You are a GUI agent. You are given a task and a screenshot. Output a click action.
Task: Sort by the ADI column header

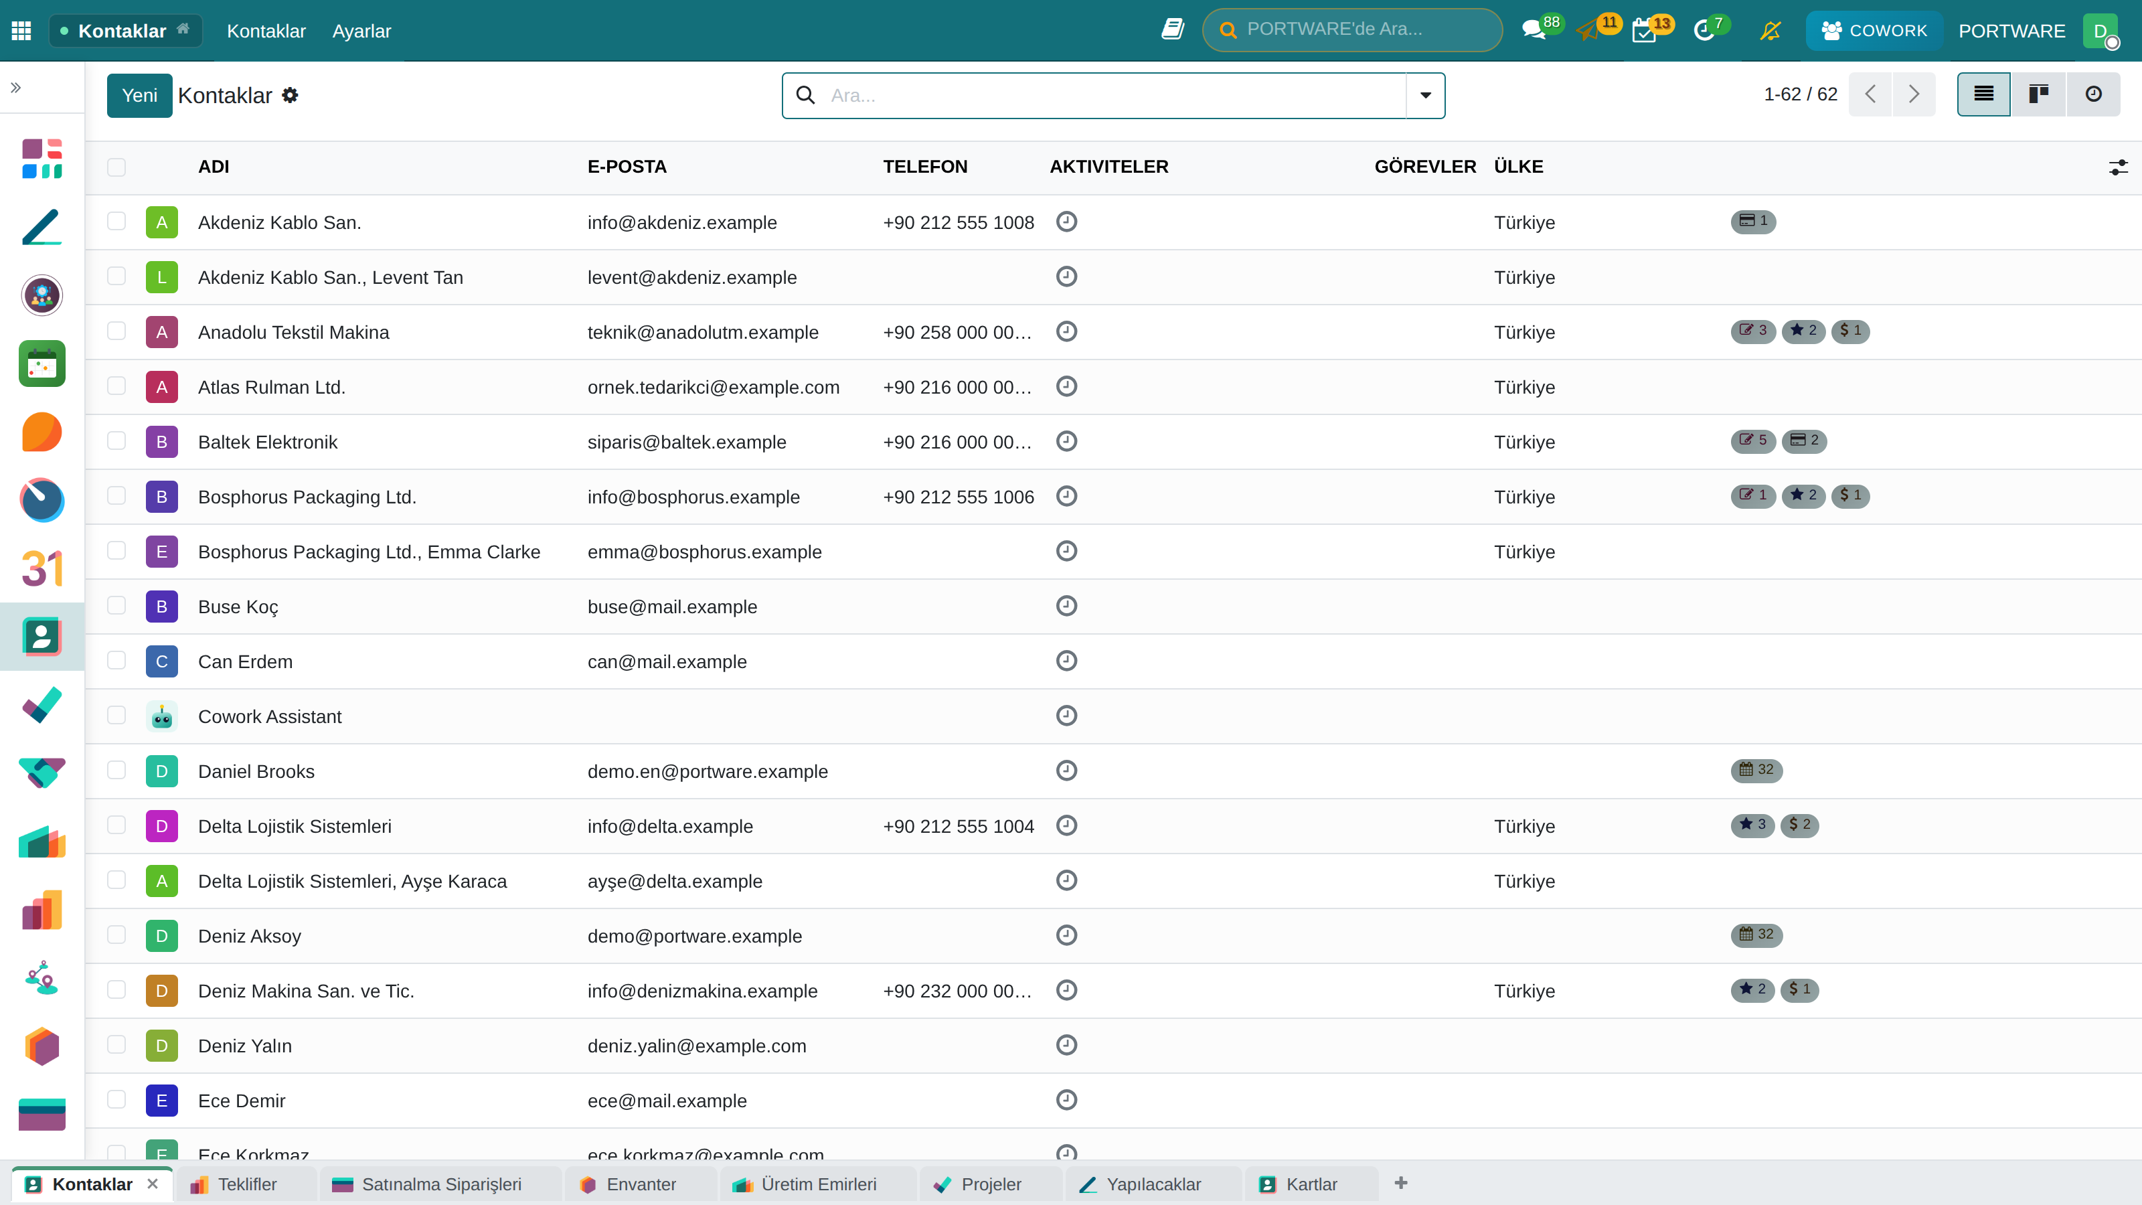click(x=214, y=167)
